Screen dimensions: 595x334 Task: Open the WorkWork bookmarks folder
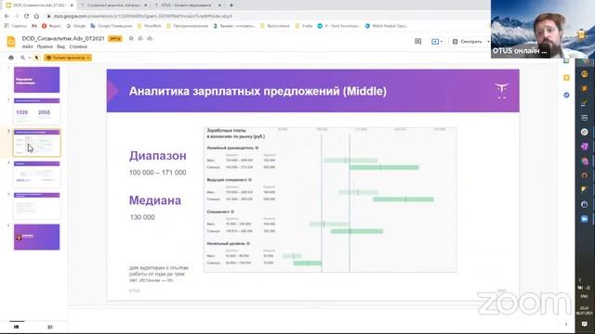(149, 26)
